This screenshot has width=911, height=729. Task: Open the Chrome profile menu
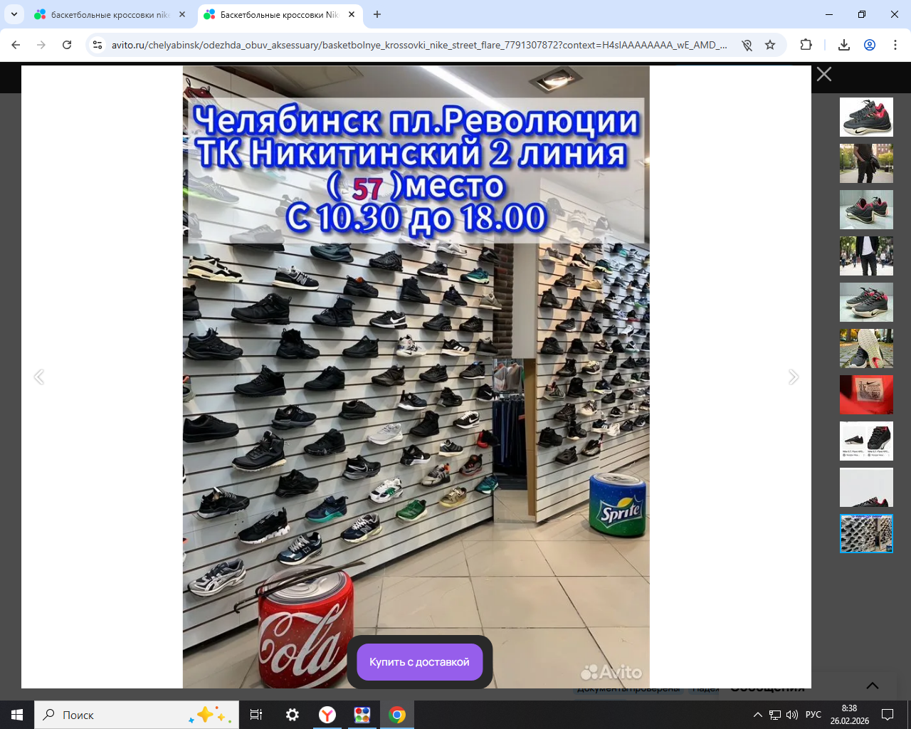(870, 45)
